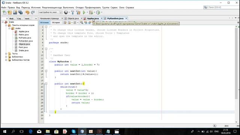Open Skype from the taskbar
Viewport: 240px width, 135px height.
tap(73, 132)
